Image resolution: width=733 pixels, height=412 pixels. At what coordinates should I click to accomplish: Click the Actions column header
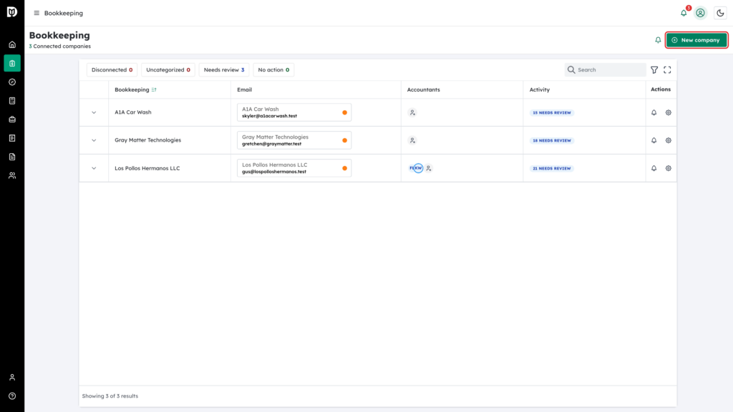[x=661, y=89]
